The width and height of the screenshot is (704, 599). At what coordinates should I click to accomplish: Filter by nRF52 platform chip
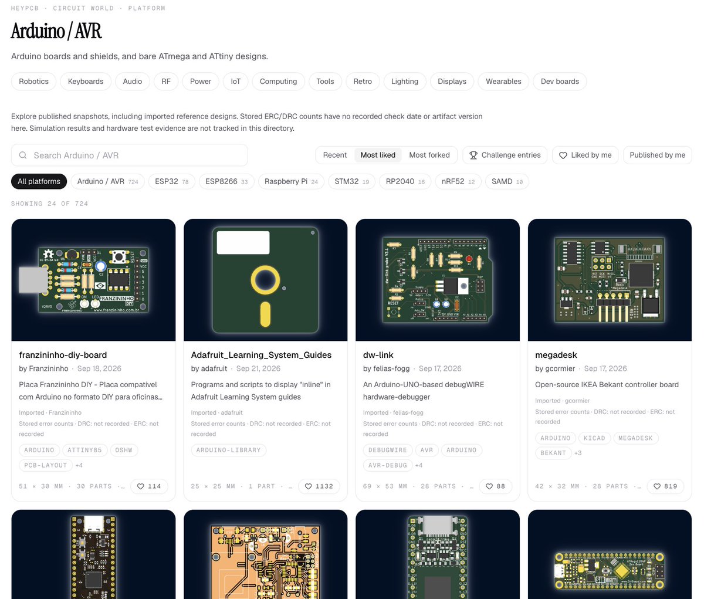coord(458,182)
